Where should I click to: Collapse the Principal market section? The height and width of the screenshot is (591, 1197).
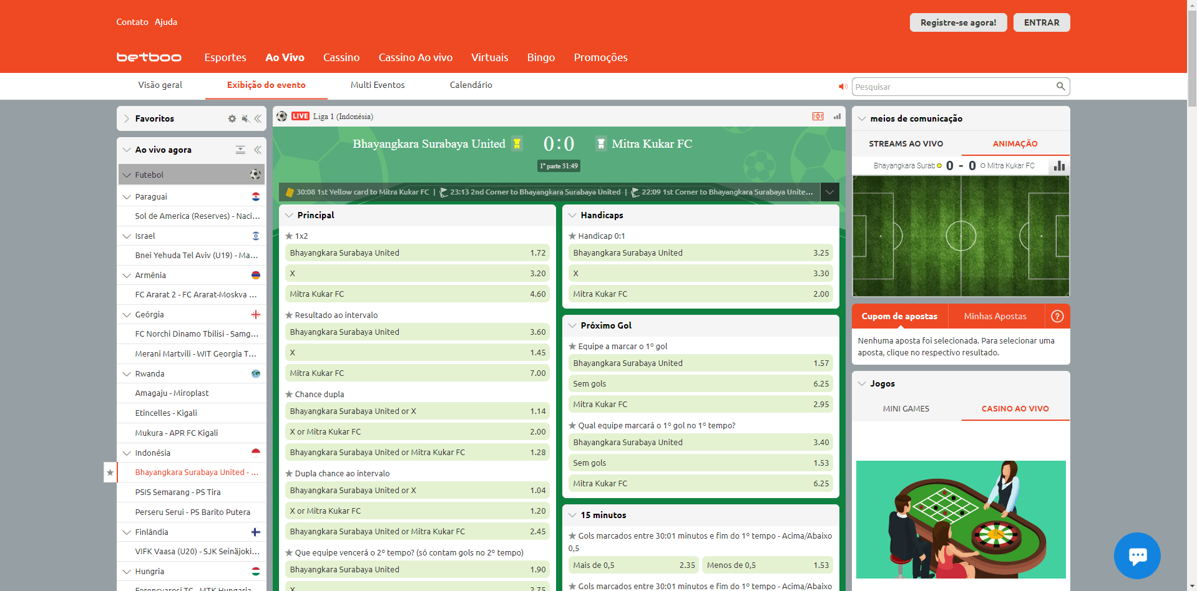pyautogui.click(x=290, y=215)
